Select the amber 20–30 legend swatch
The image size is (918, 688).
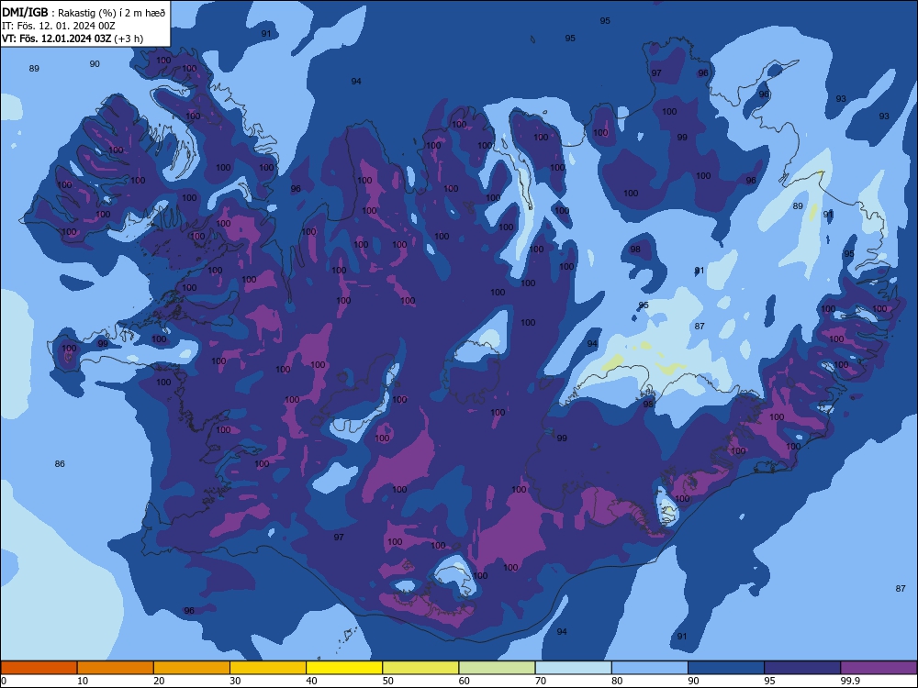click(x=192, y=668)
